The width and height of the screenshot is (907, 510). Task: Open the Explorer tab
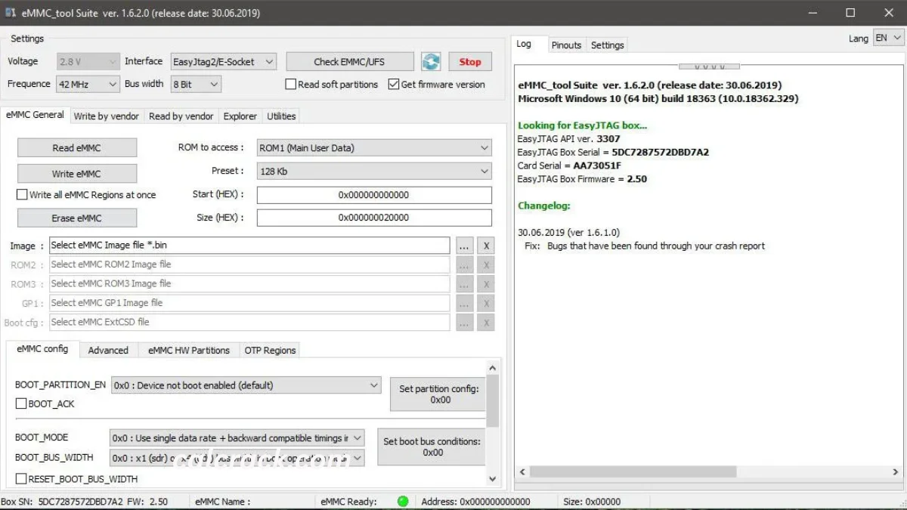pyautogui.click(x=240, y=116)
